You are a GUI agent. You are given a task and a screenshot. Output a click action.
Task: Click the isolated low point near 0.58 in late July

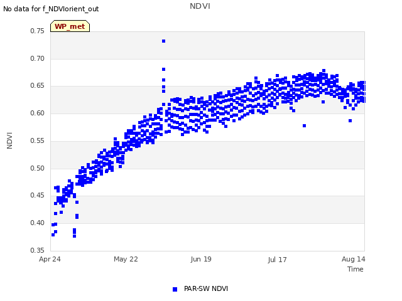tap(304, 125)
